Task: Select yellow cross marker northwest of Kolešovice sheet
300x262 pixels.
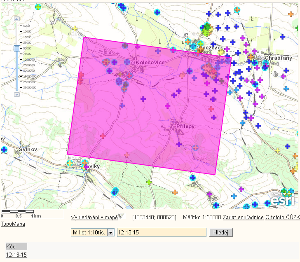Action: click(75, 28)
